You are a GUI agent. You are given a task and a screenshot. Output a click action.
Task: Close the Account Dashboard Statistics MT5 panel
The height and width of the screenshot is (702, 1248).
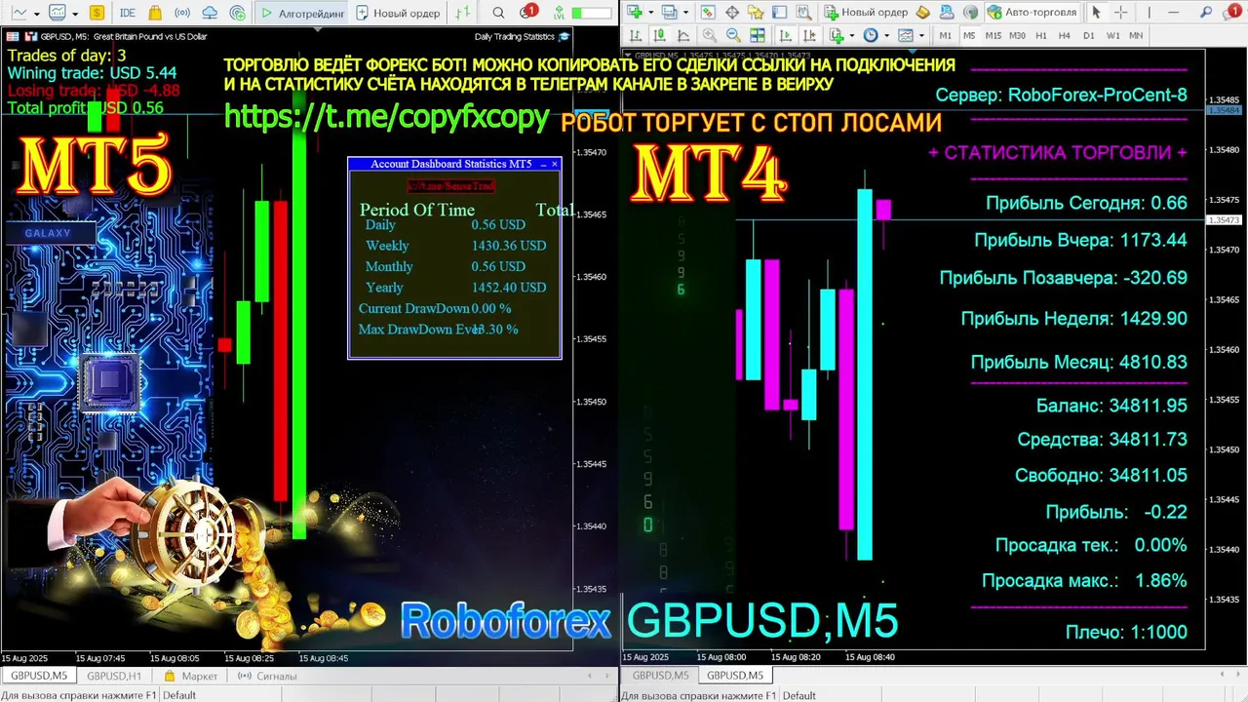pos(555,164)
